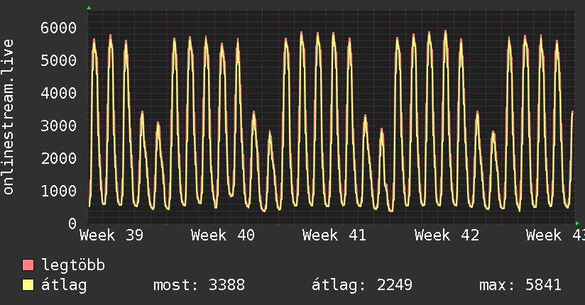The height and width of the screenshot is (305, 585).
Task: Click the green arrow at x-axis end
Action: tap(577, 223)
